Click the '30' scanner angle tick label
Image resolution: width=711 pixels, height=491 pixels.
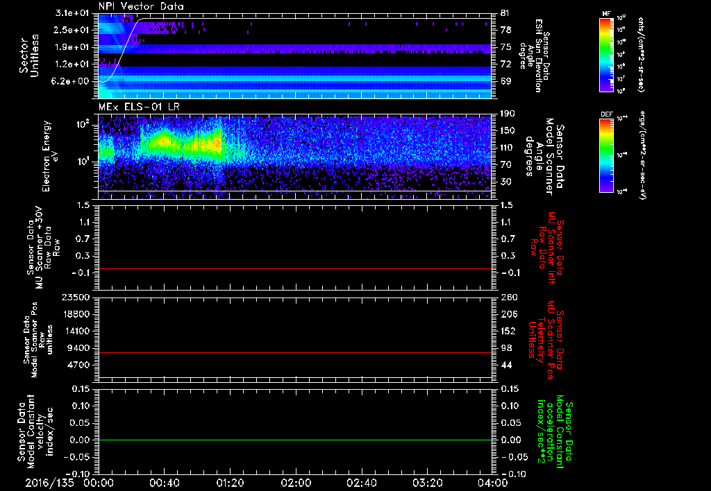coord(505,182)
